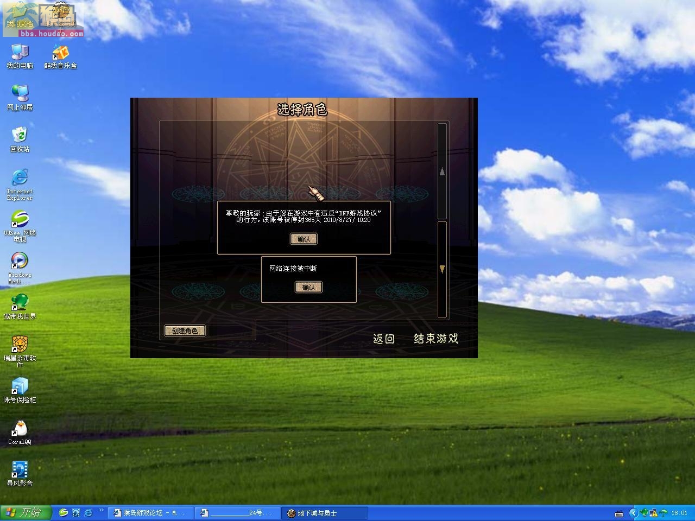Switch to the 猴岛游戏论坛 taskbar window
695x521 pixels.
[150, 513]
